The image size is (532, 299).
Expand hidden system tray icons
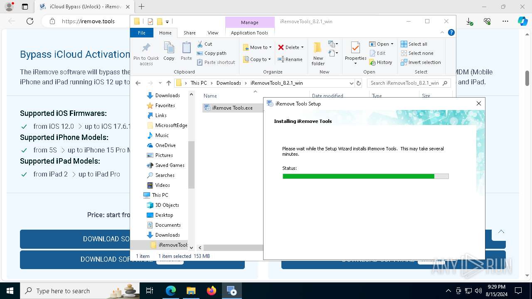click(x=448, y=291)
